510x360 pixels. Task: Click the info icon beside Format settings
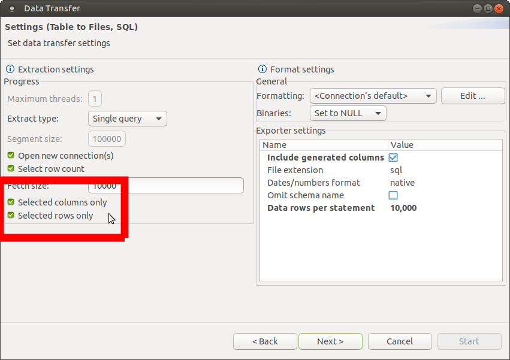[x=262, y=69]
